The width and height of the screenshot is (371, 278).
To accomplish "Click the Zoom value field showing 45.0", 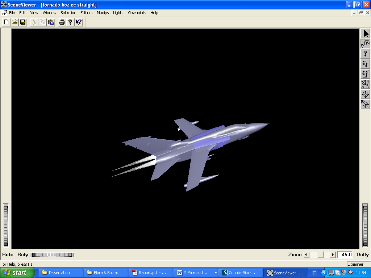I will pos(345,254).
